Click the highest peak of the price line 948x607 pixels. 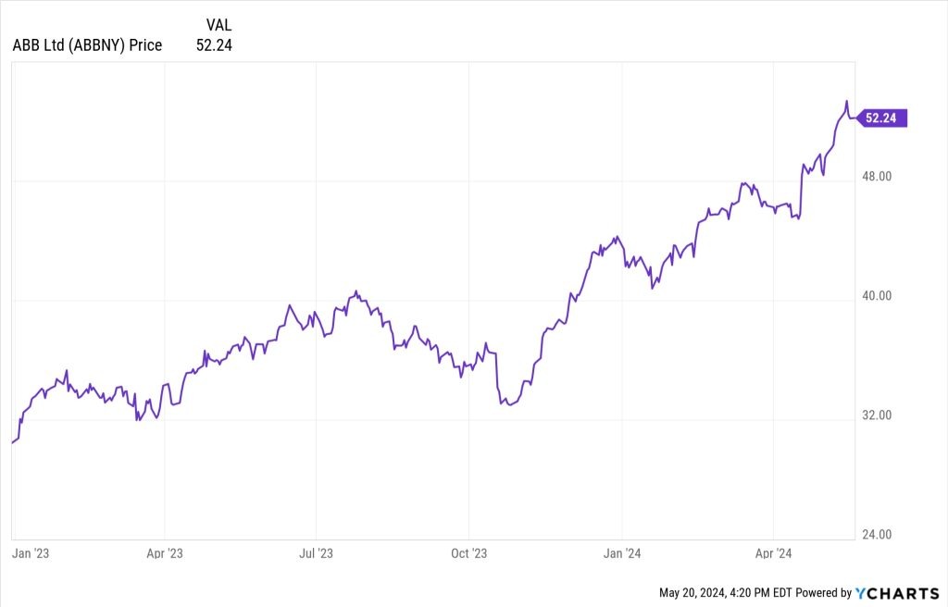pyautogui.click(x=845, y=102)
